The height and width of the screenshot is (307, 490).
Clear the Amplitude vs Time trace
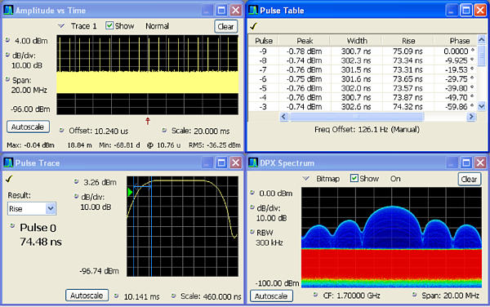pyautogui.click(x=226, y=27)
